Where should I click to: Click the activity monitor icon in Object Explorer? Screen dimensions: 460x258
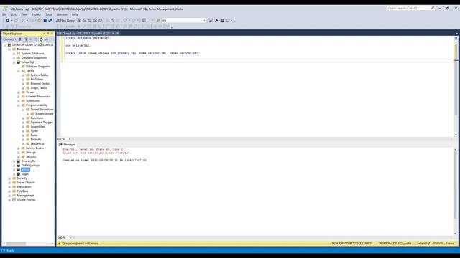46,39
